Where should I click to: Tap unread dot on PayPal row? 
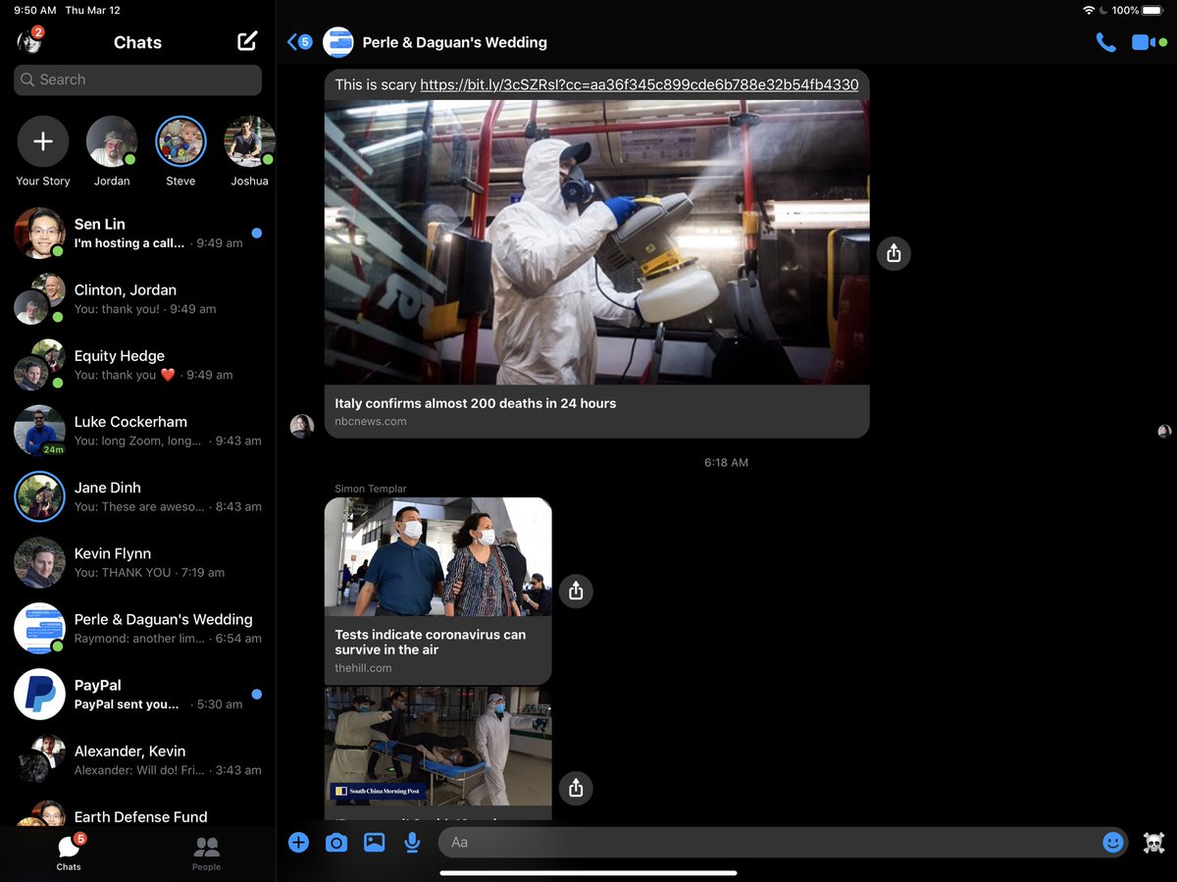pos(256,694)
